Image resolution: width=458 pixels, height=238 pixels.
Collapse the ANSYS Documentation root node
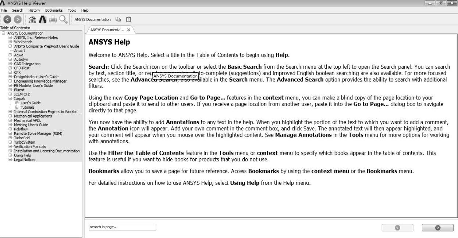(4, 33)
